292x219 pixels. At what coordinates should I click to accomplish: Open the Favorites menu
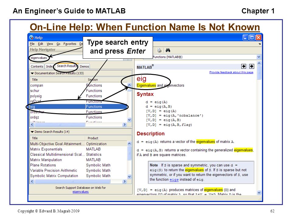coord(70,44)
